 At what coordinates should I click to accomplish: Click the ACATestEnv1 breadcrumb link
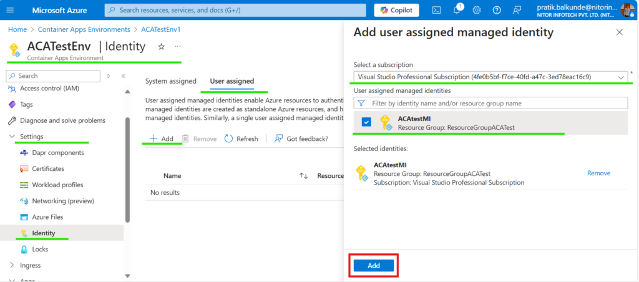(160, 30)
